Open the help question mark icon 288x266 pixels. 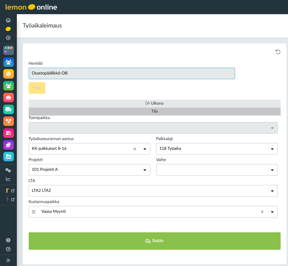(x=8, y=249)
